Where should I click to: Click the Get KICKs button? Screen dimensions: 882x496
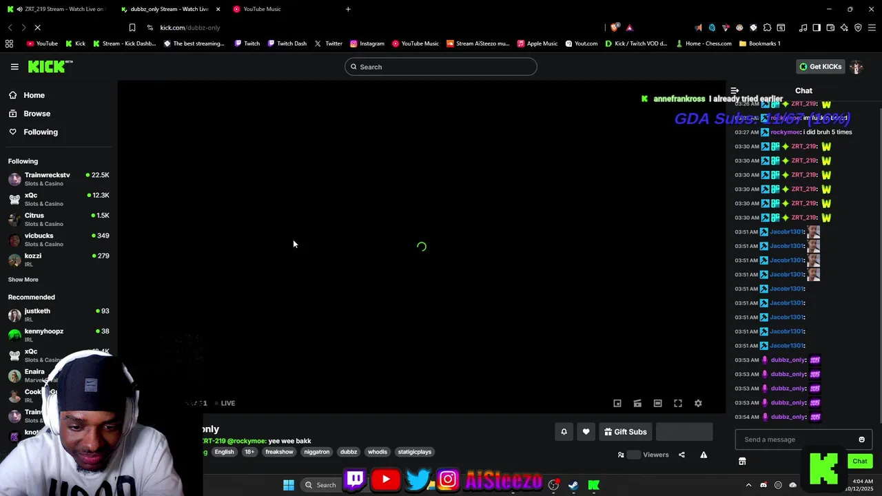pos(820,67)
